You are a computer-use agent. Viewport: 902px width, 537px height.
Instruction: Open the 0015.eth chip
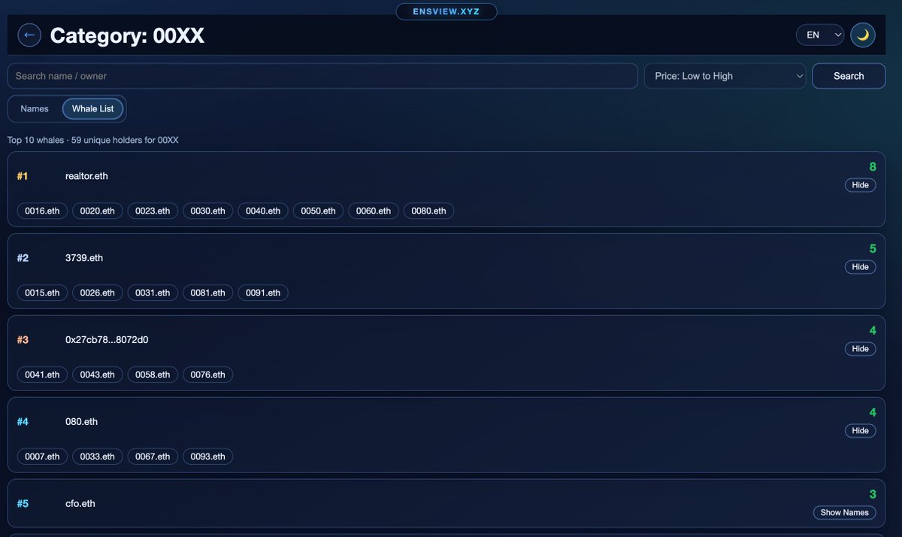click(42, 293)
